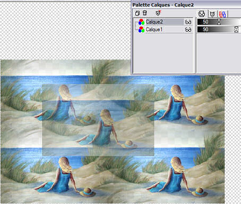Image resolution: width=241 pixels, height=204 pixels.
Task: Toggle visibility glasses for Calque2
Action: pos(188,22)
